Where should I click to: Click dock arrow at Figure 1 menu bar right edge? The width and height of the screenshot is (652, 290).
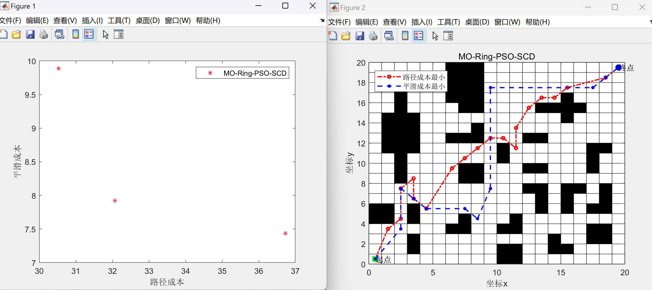[322, 20]
